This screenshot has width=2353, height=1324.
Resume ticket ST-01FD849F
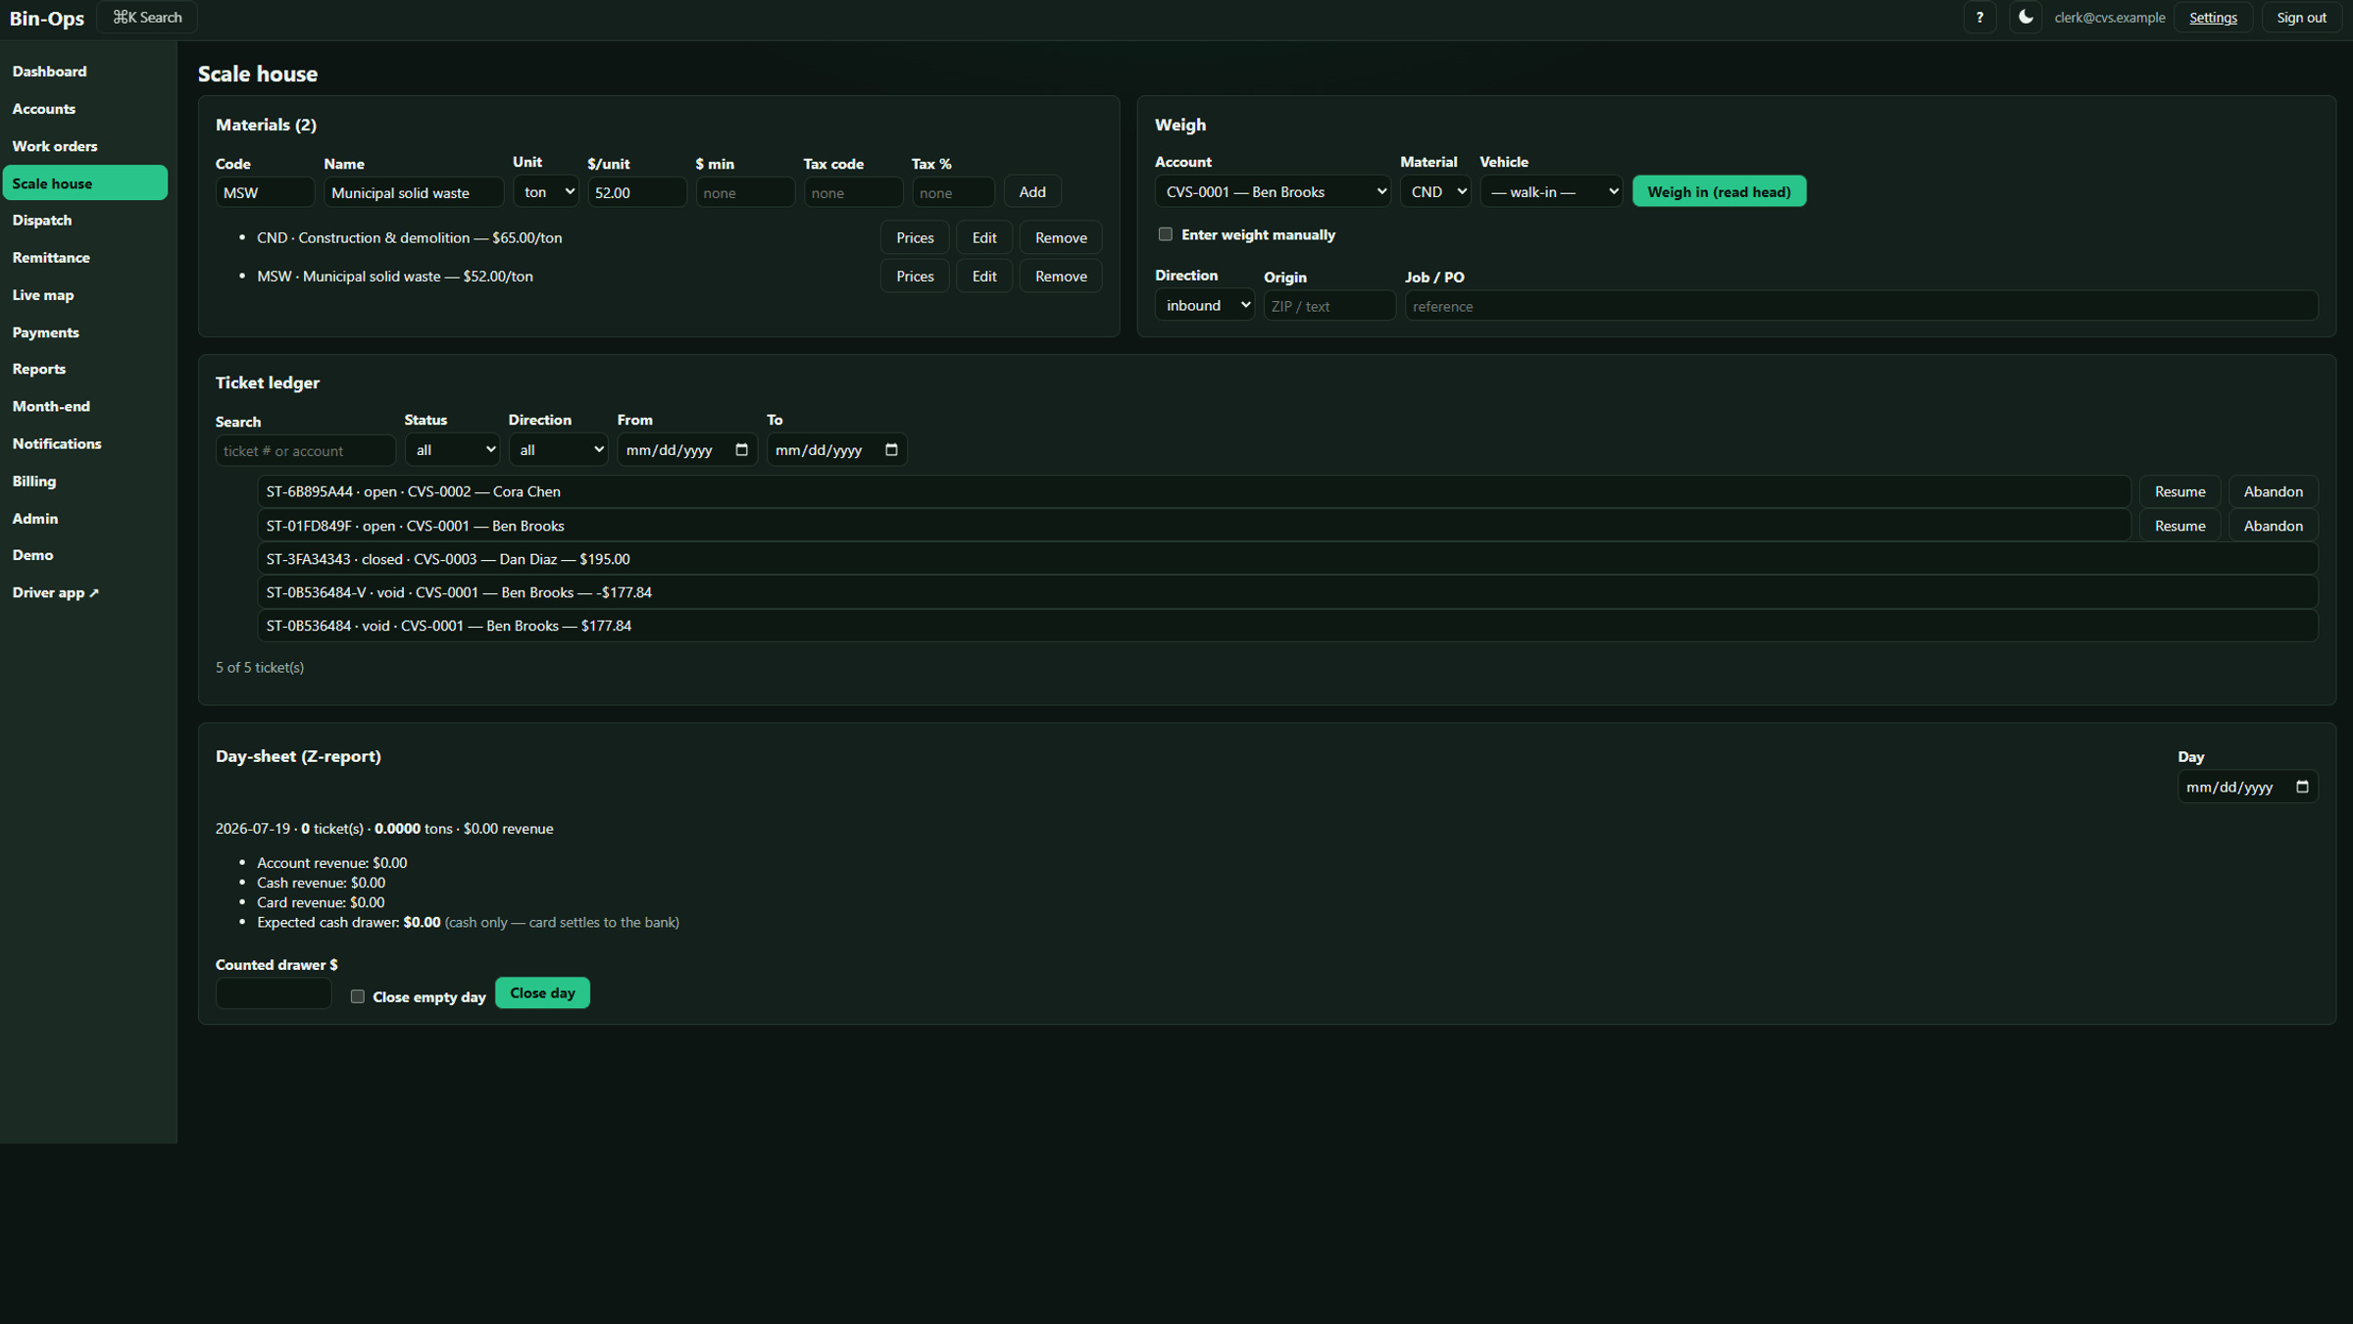[x=2179, y=527]
